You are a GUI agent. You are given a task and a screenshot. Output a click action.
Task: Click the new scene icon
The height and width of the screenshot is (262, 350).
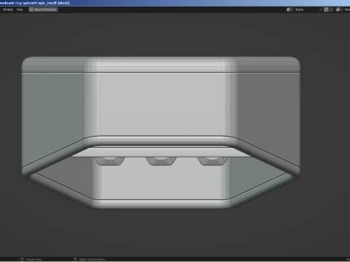(x=326, y=9)
